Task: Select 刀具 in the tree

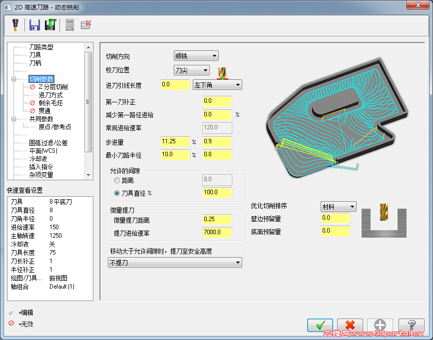Action: pyautogui.click(x=35, y=55)
